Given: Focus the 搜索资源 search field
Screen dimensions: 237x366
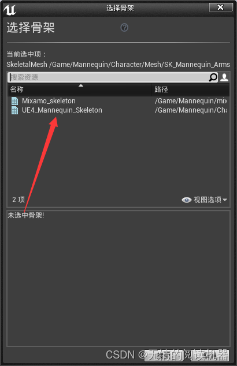Looking at the screenshot, I should coord(109,77).
